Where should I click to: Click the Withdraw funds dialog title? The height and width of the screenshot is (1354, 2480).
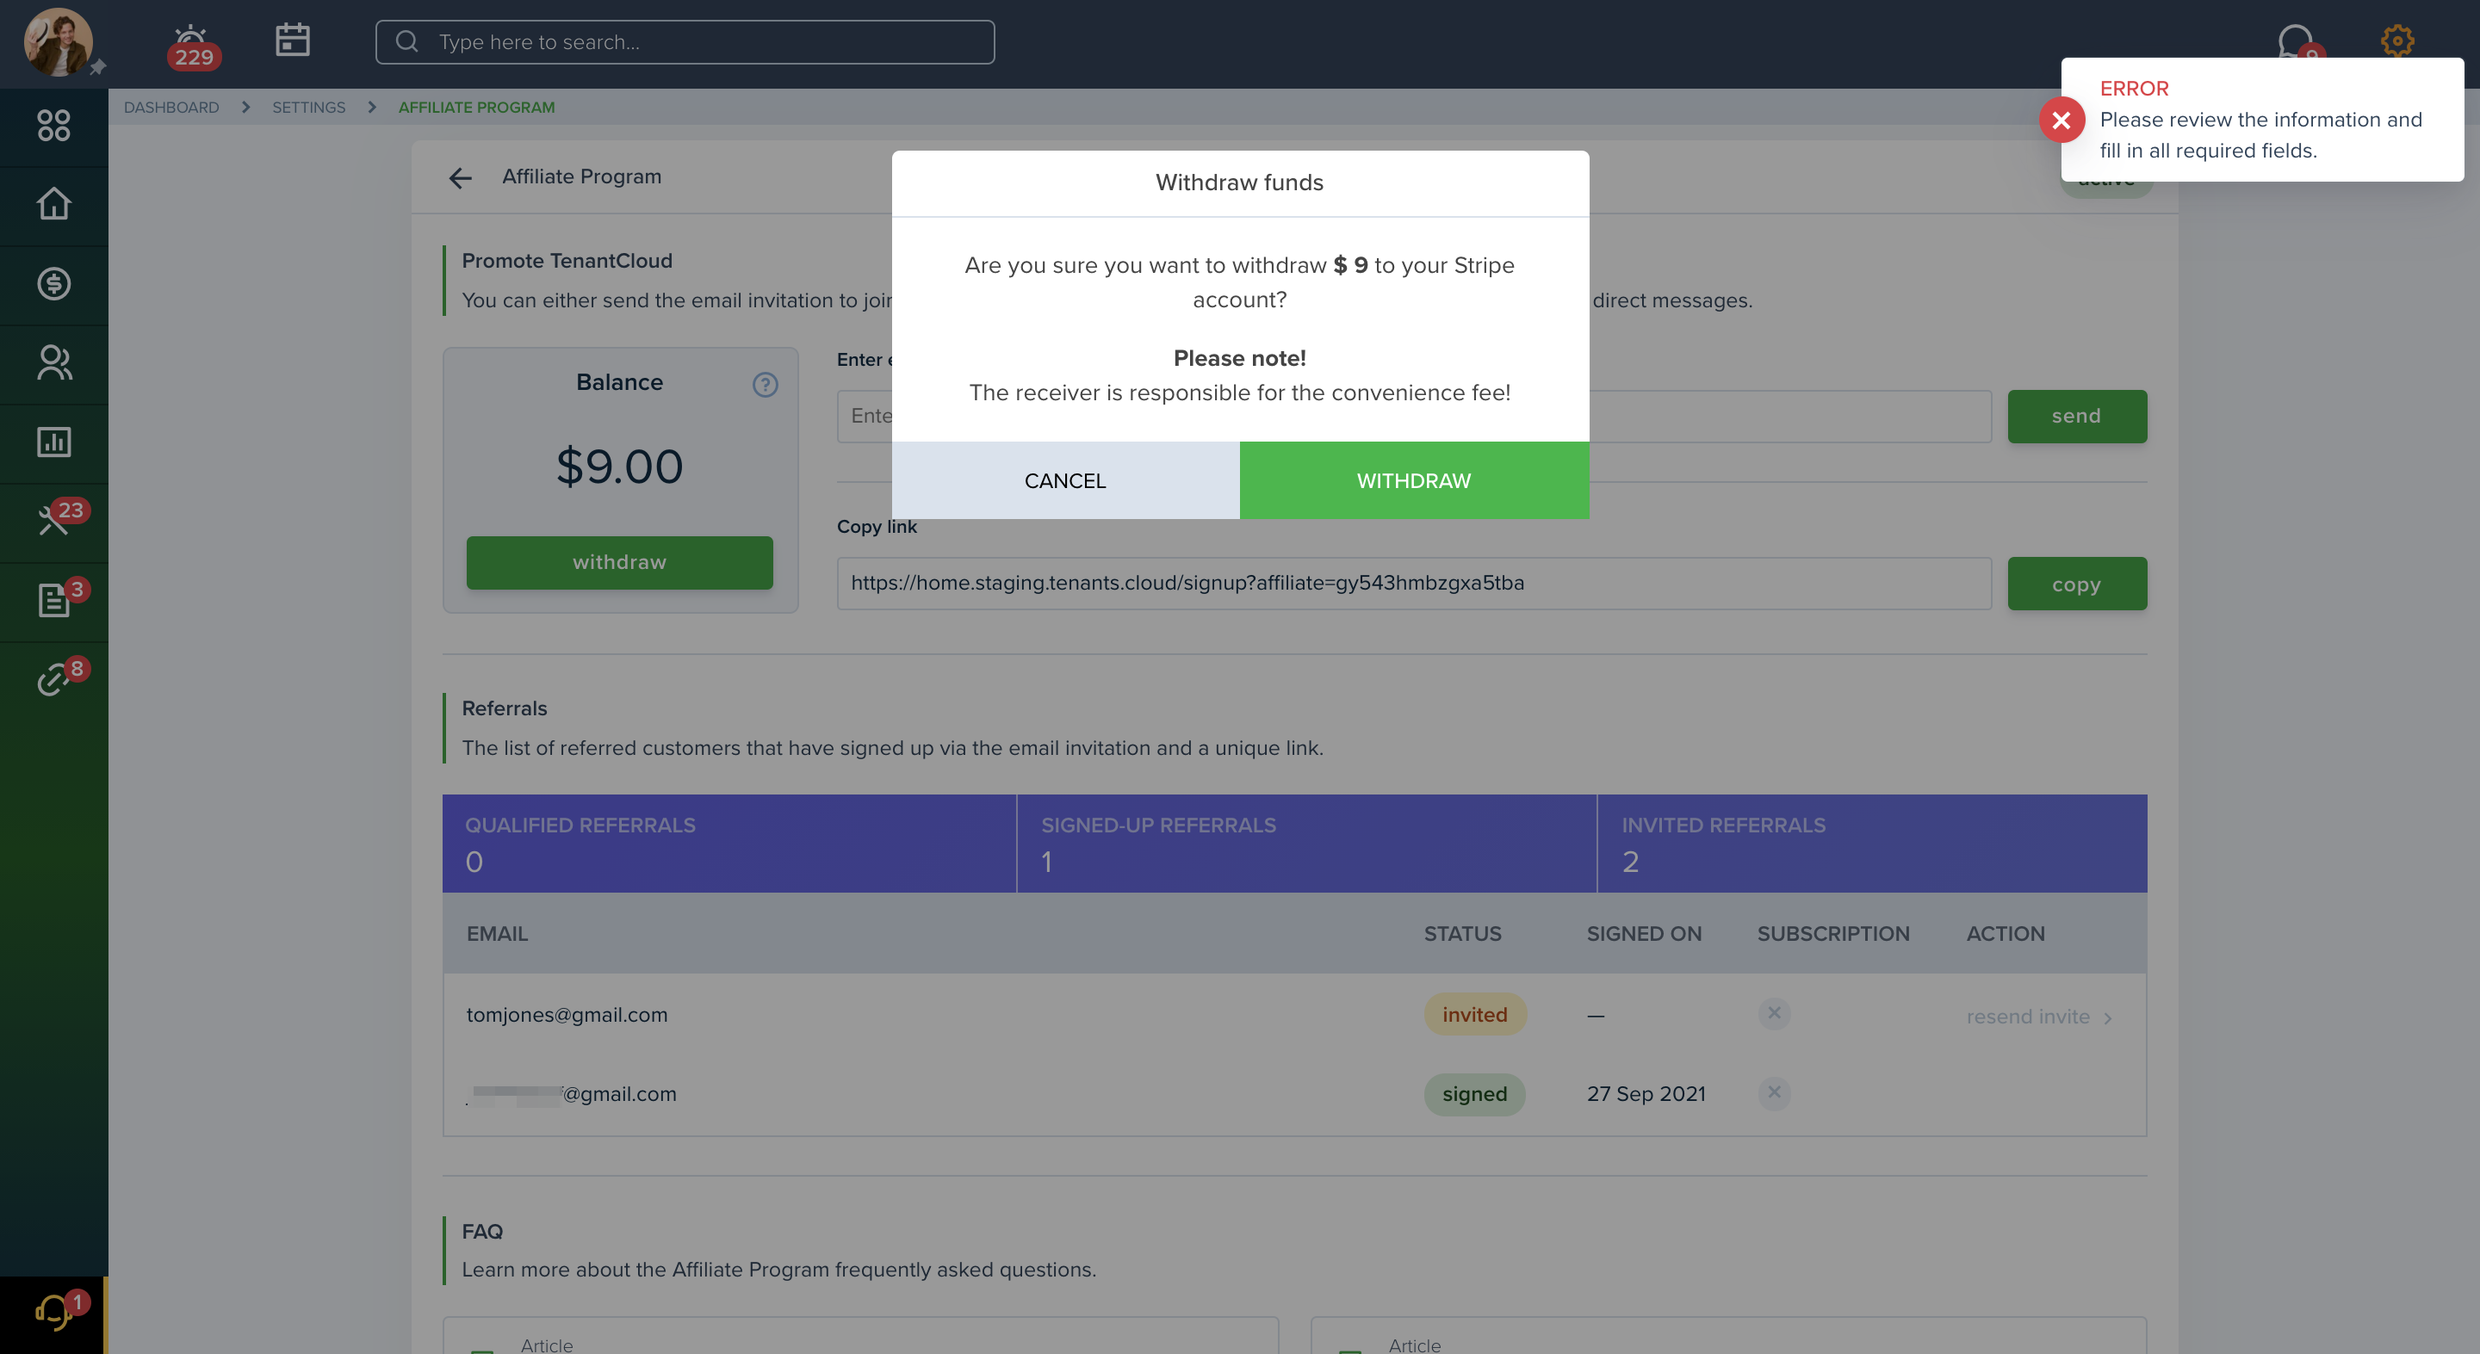pyautogui.click(x=1240, y=182)
